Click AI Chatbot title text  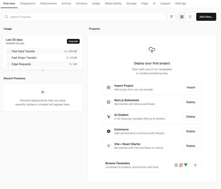click(x=121, y=115)
